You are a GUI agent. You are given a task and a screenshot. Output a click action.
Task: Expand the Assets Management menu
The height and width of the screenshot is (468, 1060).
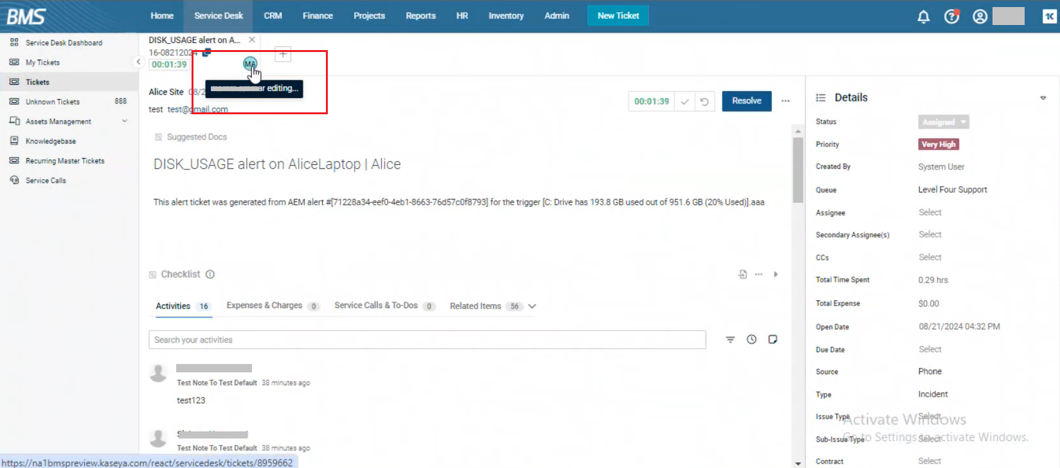(125, 121)
